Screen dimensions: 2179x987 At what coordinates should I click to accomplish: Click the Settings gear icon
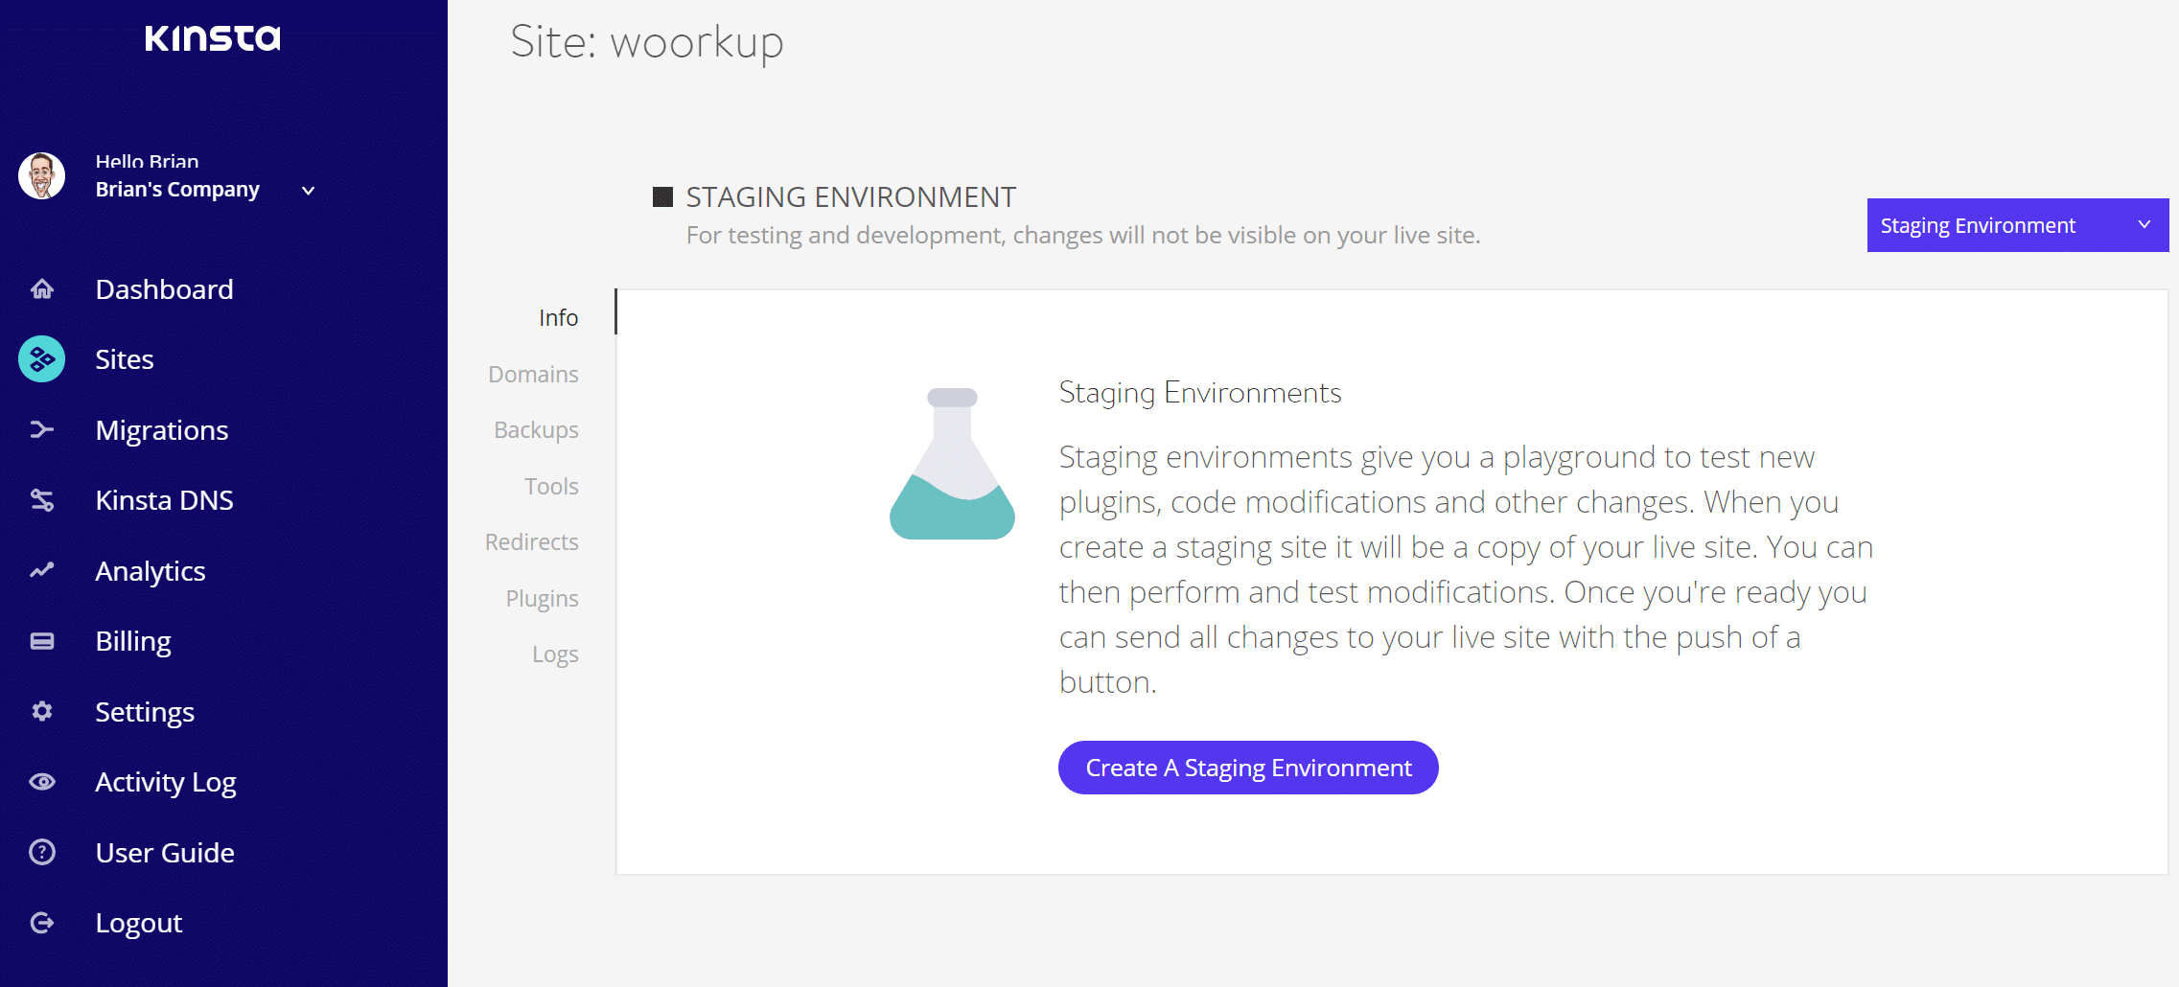pos(42,711)
